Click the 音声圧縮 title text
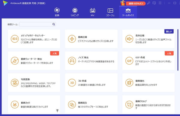The width and height of the screenshot is (180, 116). click(140, 36)
